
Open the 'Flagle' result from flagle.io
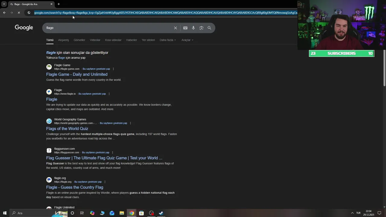tap(52, 99)
